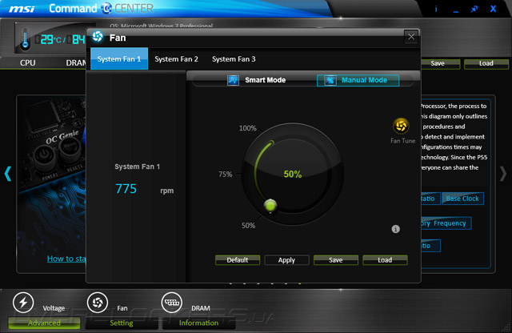Click the Fan dialog title fan icon

coord(98,36)
